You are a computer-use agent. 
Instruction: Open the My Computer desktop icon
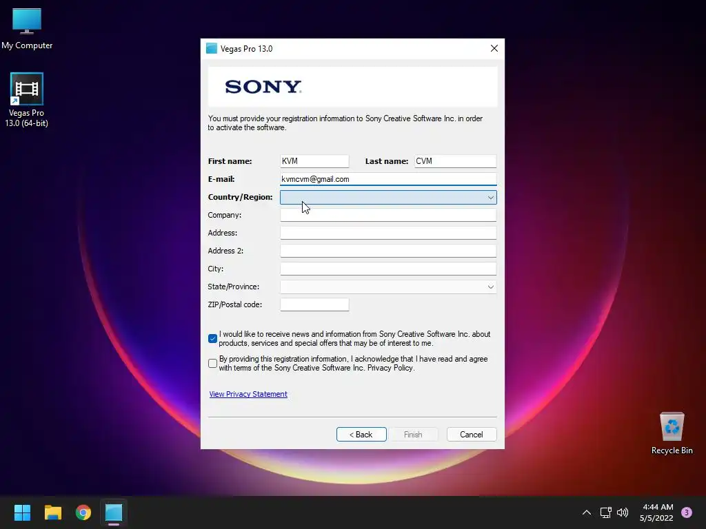click(27, 28)
